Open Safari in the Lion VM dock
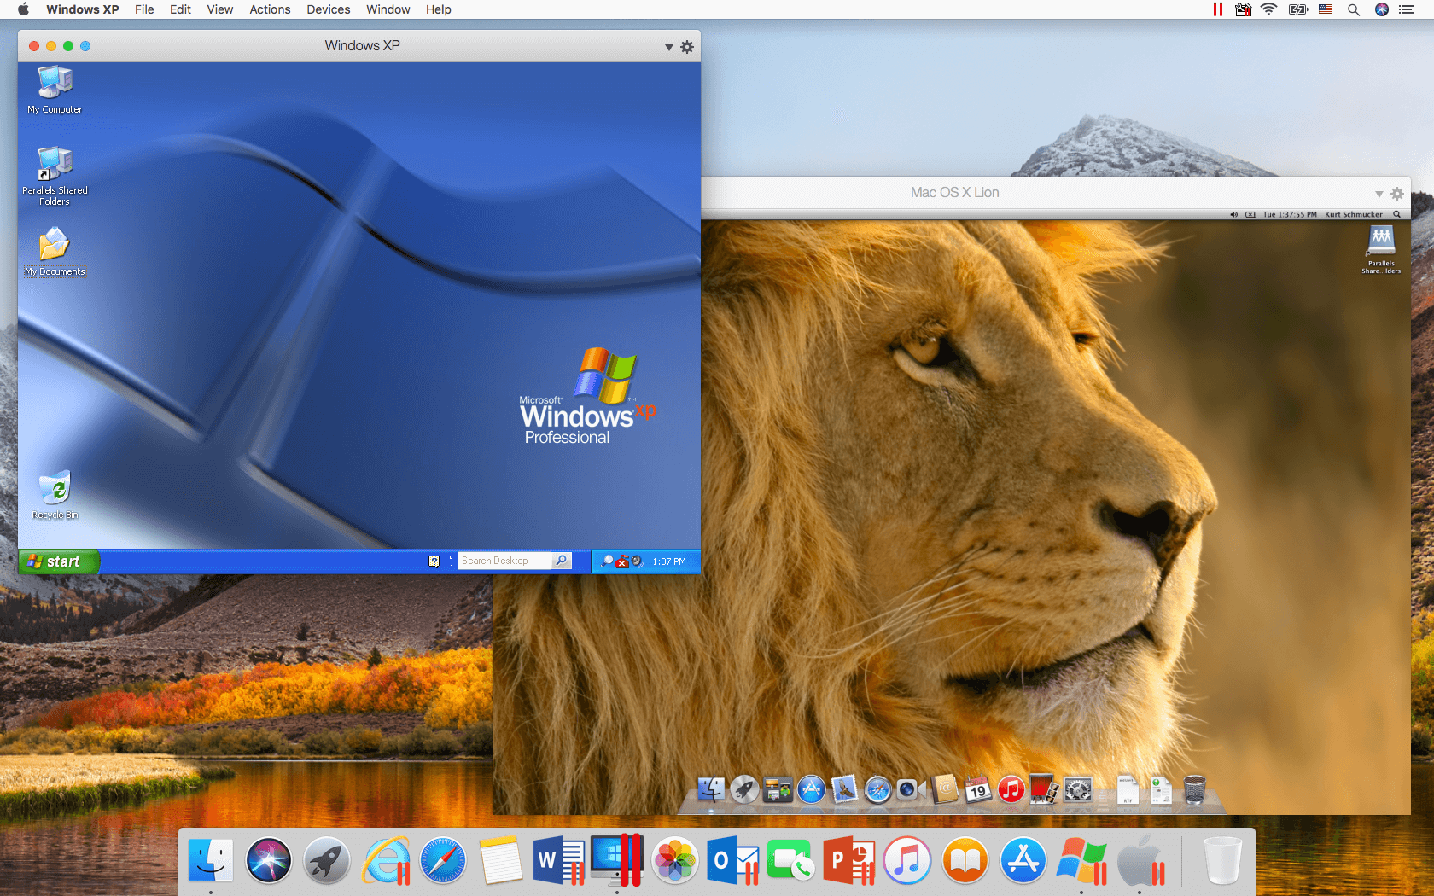 point(877,789)
